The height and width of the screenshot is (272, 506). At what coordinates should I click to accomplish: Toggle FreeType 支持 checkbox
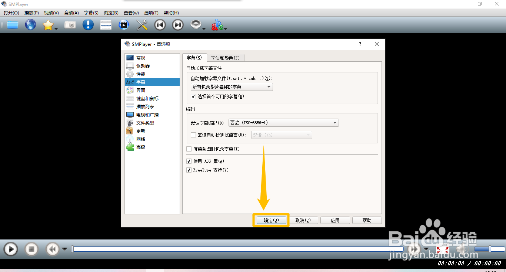click(189, 170)
